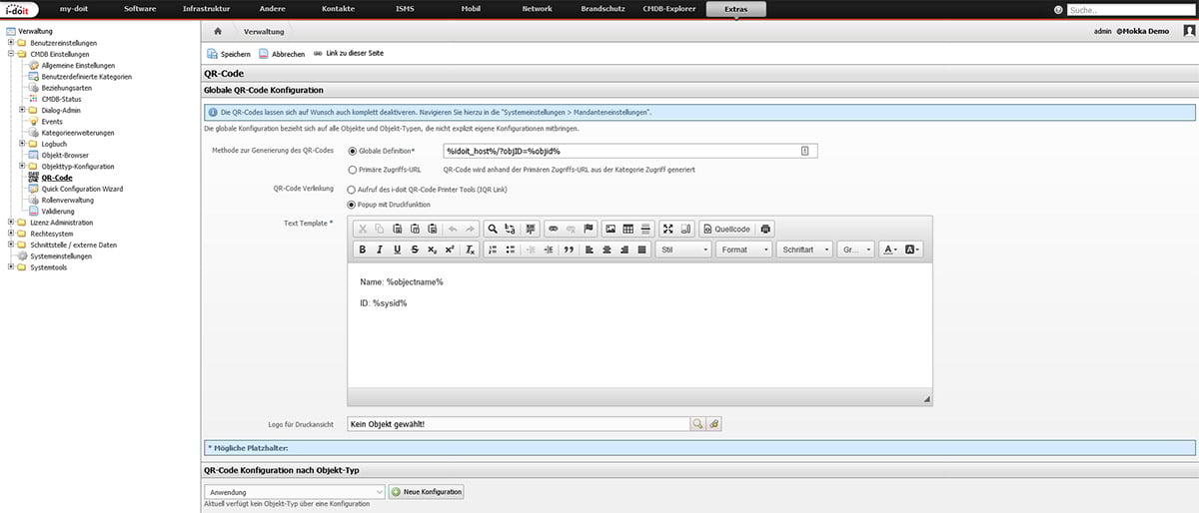
Task: Click the Replace icon in editor
Action: pos(511,229)
